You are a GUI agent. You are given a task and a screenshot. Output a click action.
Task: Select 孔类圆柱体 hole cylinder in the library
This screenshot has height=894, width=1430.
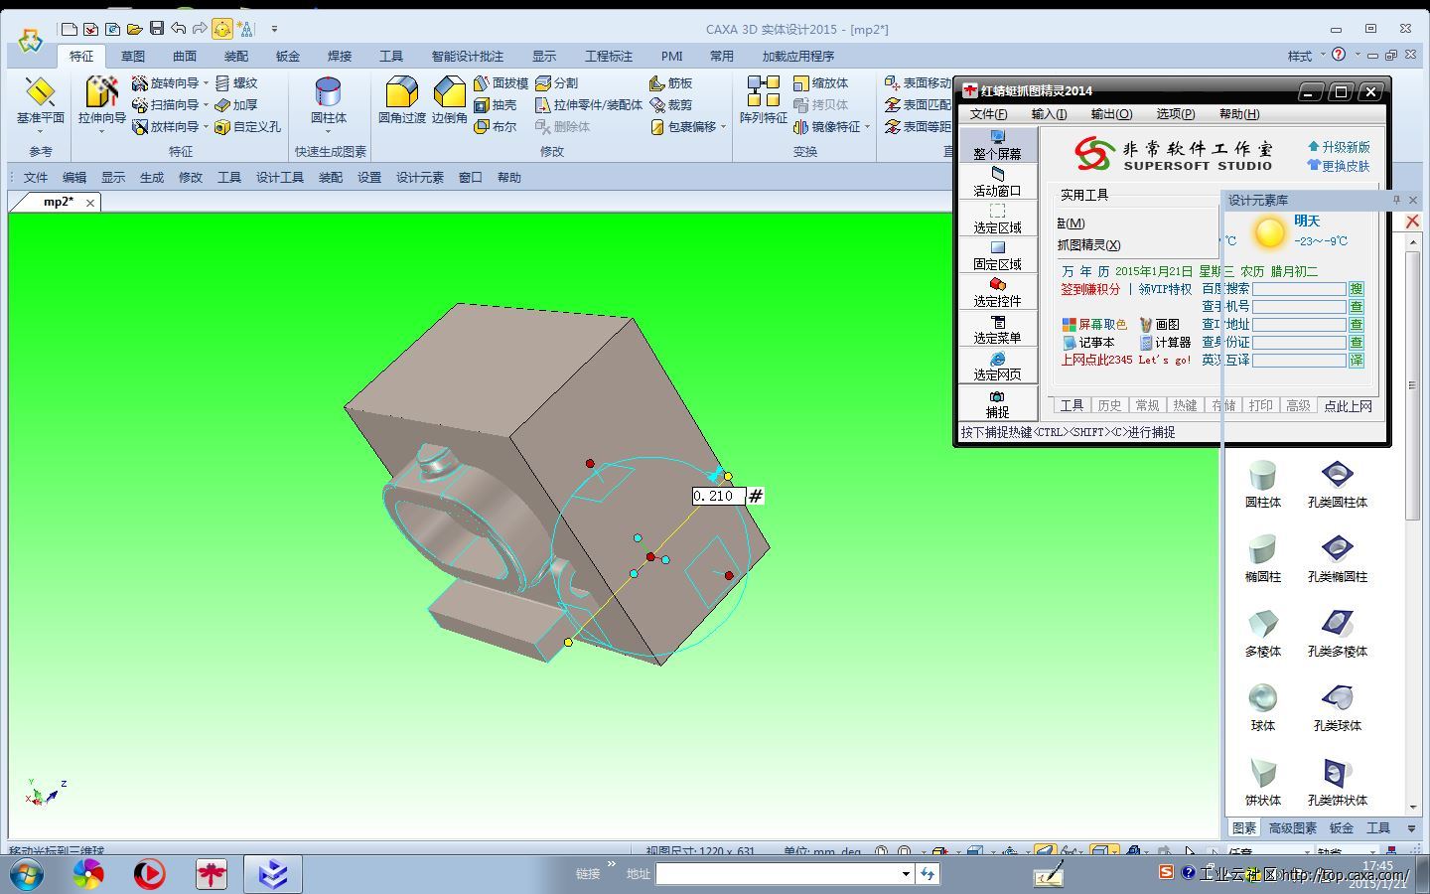1338,484
